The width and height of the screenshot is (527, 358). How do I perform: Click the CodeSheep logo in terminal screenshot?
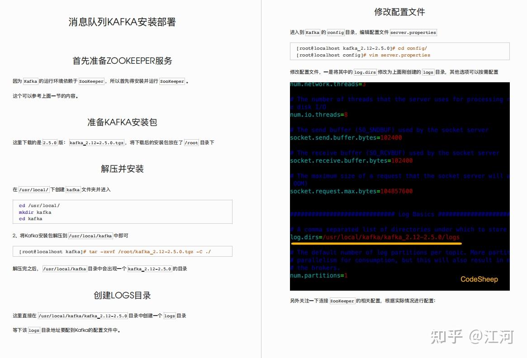coord(479,279)
